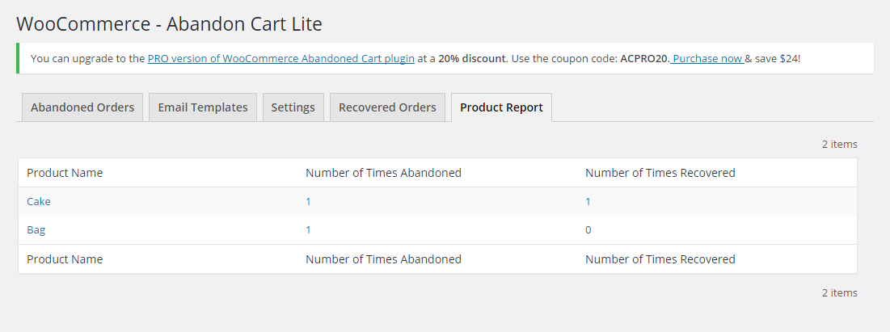Image resolution: width=890 pixels, height=332 pixels.
Task: Switch to Email Templates tab
Action: click(203, 107)
